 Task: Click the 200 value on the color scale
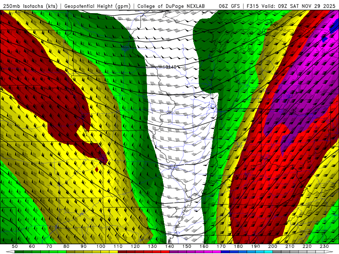click(272, 246)
